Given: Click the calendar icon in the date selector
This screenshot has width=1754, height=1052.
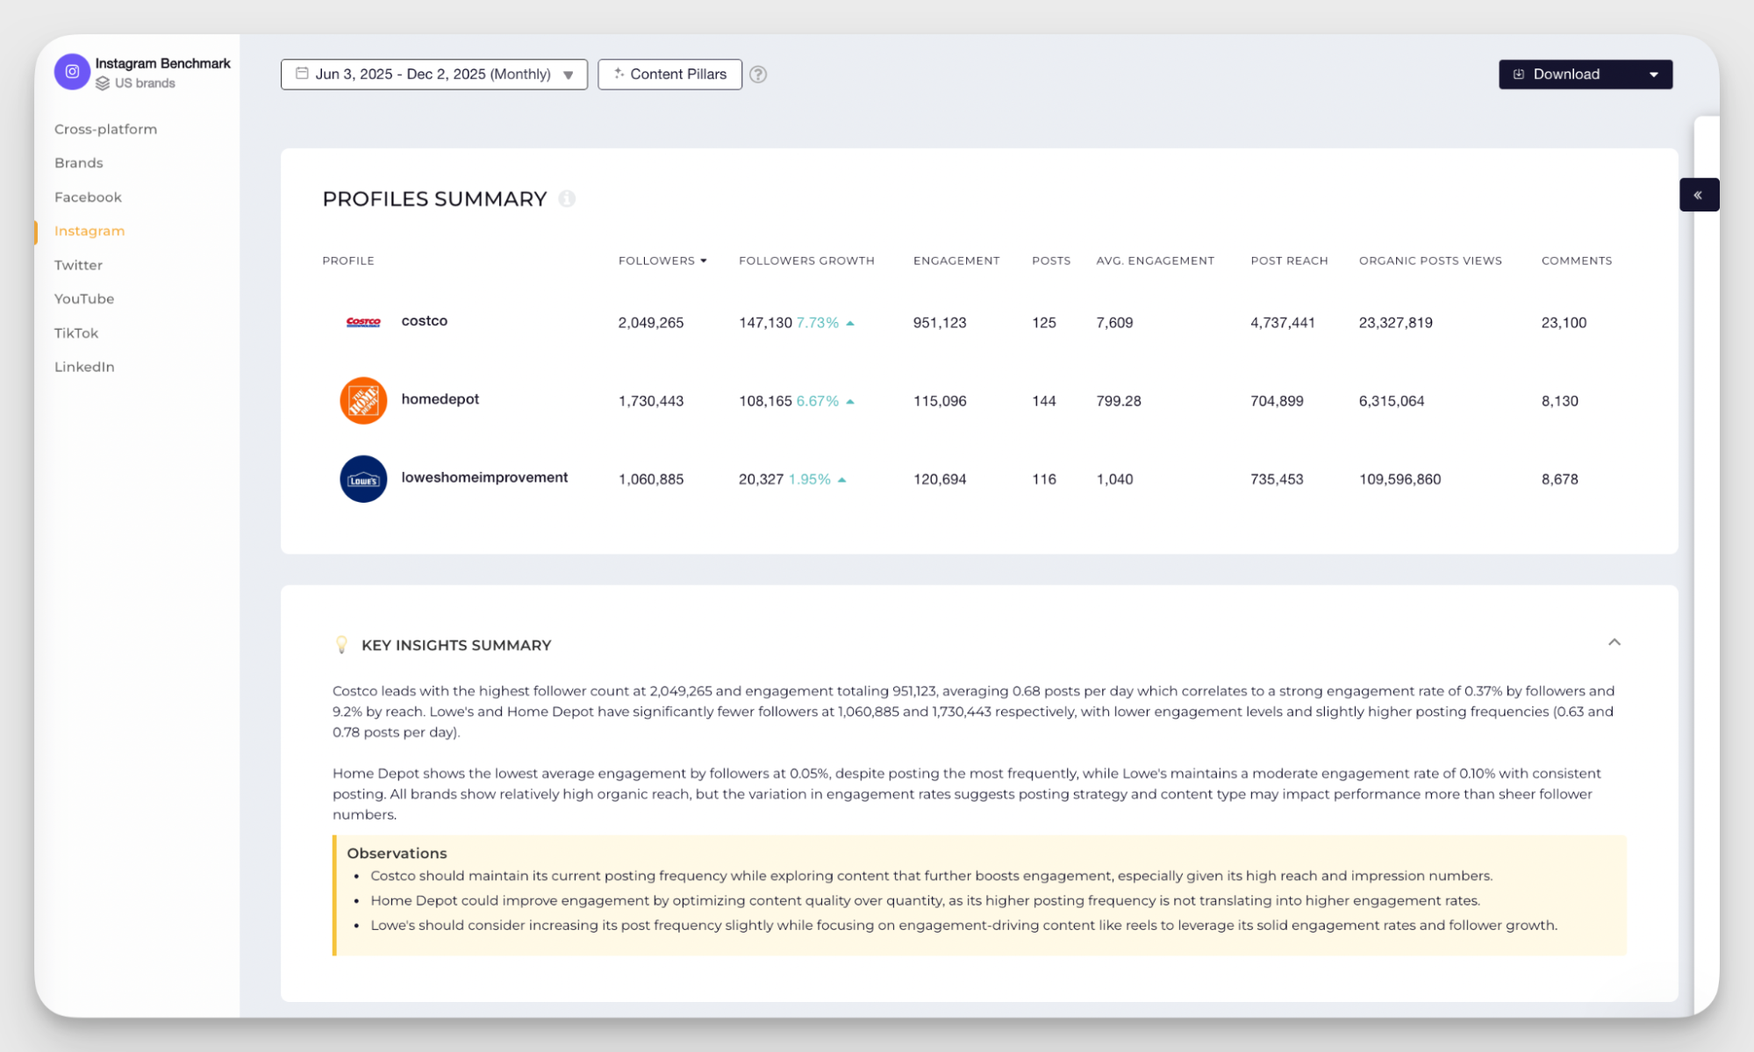Looking at the screenshot, I should [x=301, y=74].
